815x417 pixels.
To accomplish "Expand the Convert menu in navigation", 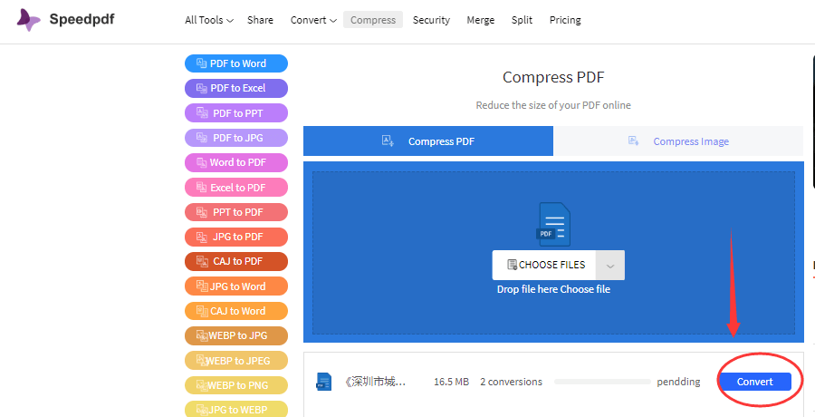I will point(313,20).
